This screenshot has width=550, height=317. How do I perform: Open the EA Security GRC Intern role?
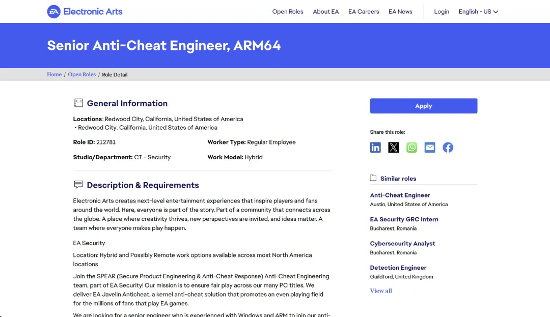pyautogui.click(x=404, y=219)
